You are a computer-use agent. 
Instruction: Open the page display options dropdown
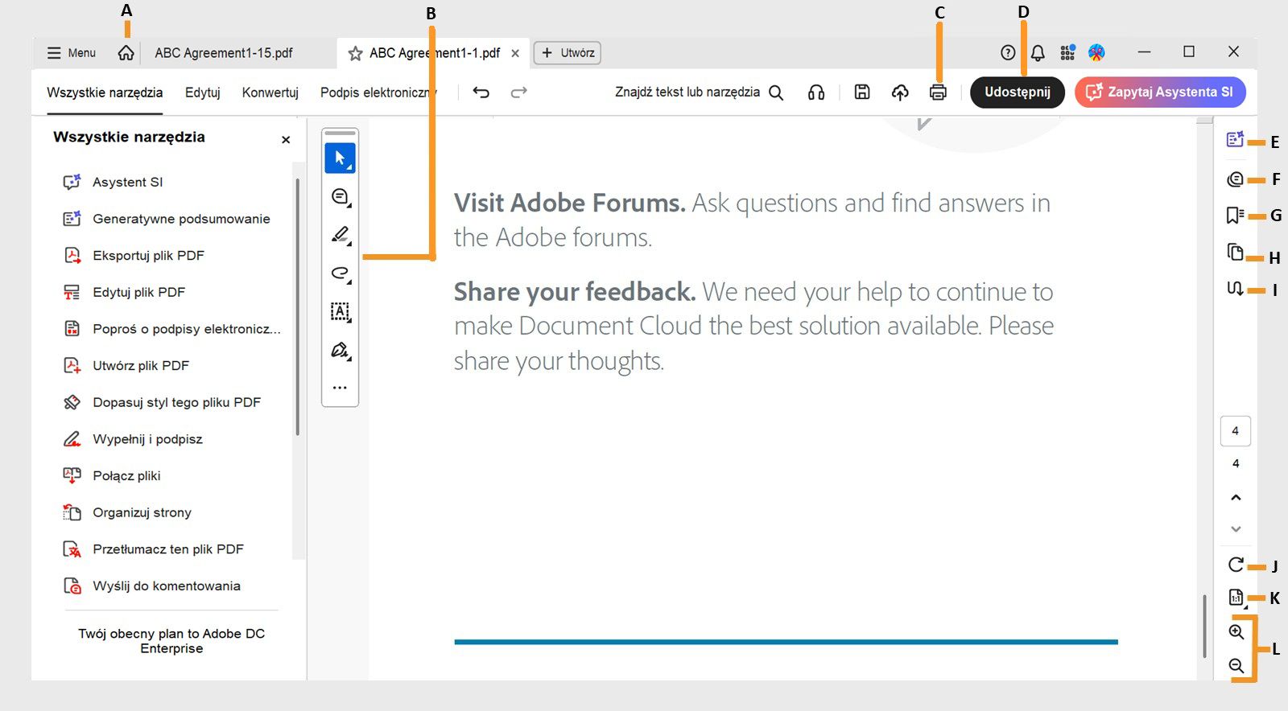pyautogui.click(x=1236, y=598)
